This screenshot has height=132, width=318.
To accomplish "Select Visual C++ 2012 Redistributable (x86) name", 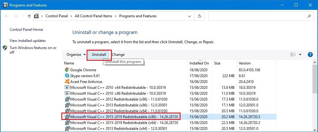I will coord(119,99).
